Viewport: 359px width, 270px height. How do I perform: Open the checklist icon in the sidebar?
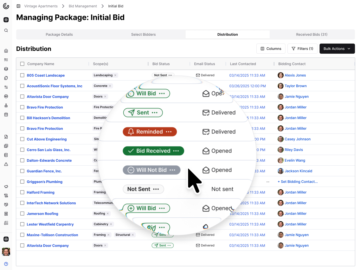6,60
